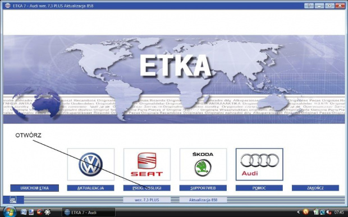Choose the Škoda brand logo
Screen dimensions: 348x217
tap(203, 164)
